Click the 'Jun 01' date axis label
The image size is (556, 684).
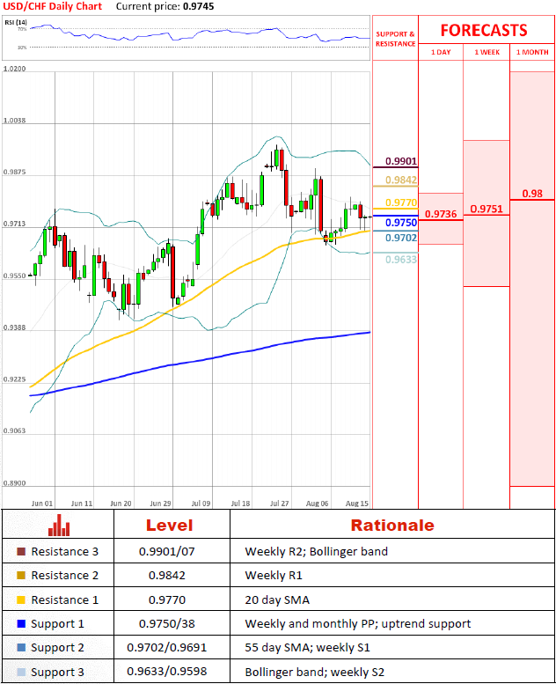[x=42, y=504]
